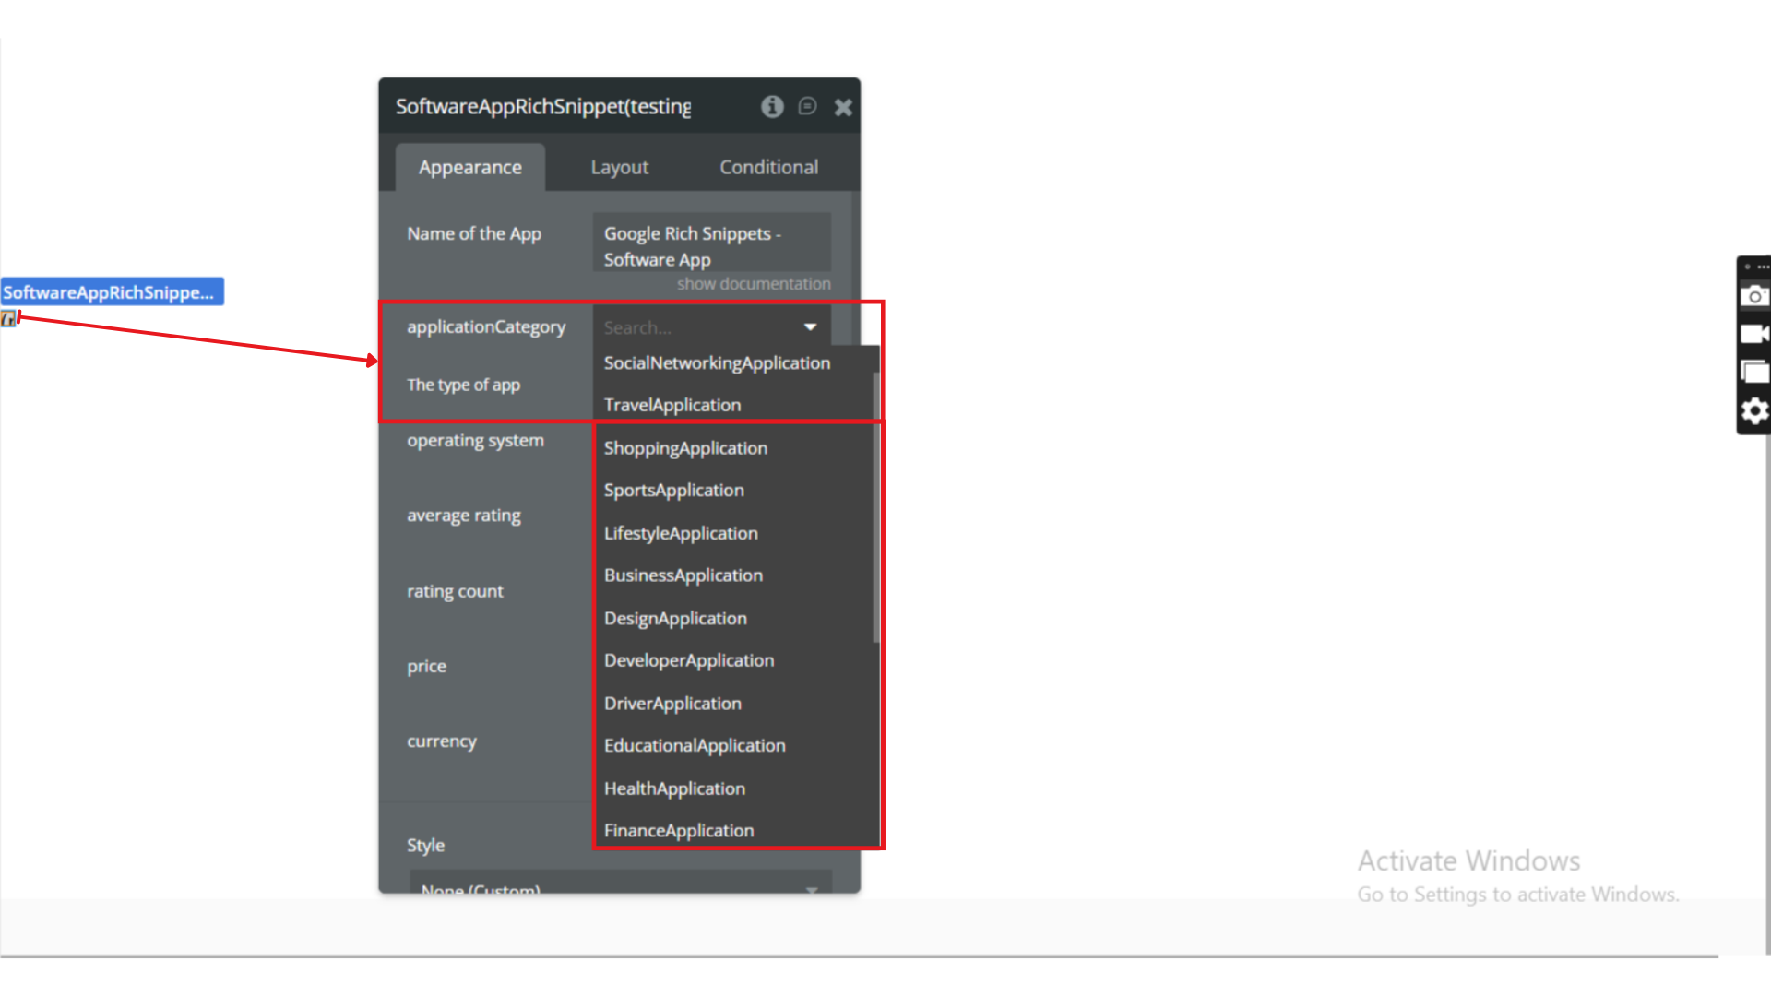Click the video record icon in side toolbar

click(1753, 334)
